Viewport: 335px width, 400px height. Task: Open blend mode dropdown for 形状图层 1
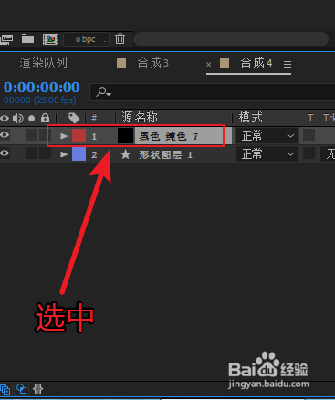point(267,154)
